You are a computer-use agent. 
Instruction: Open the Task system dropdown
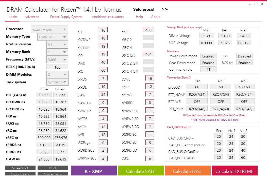58,82
